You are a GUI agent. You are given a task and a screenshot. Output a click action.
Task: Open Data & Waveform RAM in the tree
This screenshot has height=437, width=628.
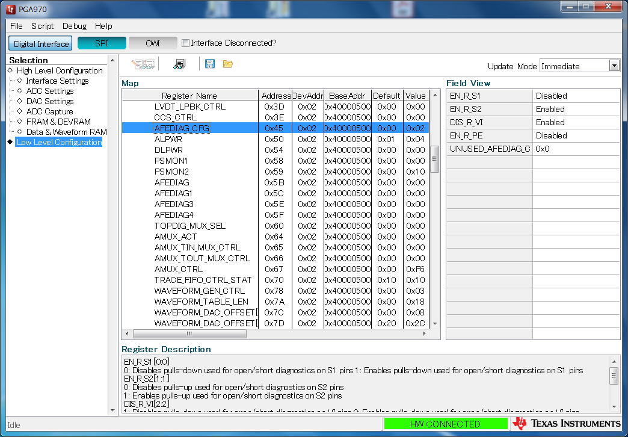tap(67, 132)
